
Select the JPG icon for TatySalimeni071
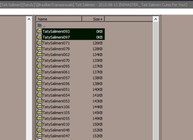point(39,43)
